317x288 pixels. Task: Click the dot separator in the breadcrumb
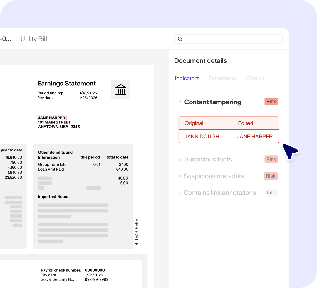(x=16, y=39)
